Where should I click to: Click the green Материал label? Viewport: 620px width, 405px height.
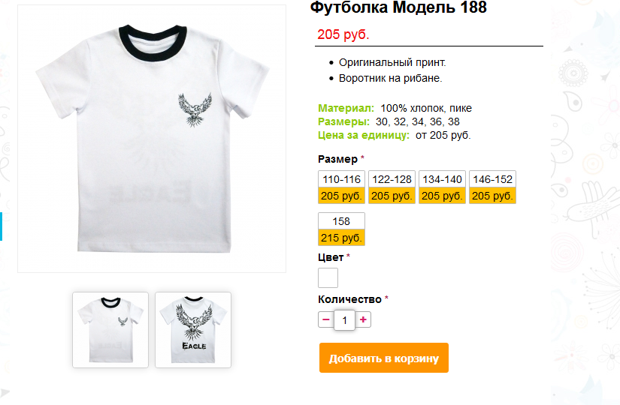(x=346, y=108)
